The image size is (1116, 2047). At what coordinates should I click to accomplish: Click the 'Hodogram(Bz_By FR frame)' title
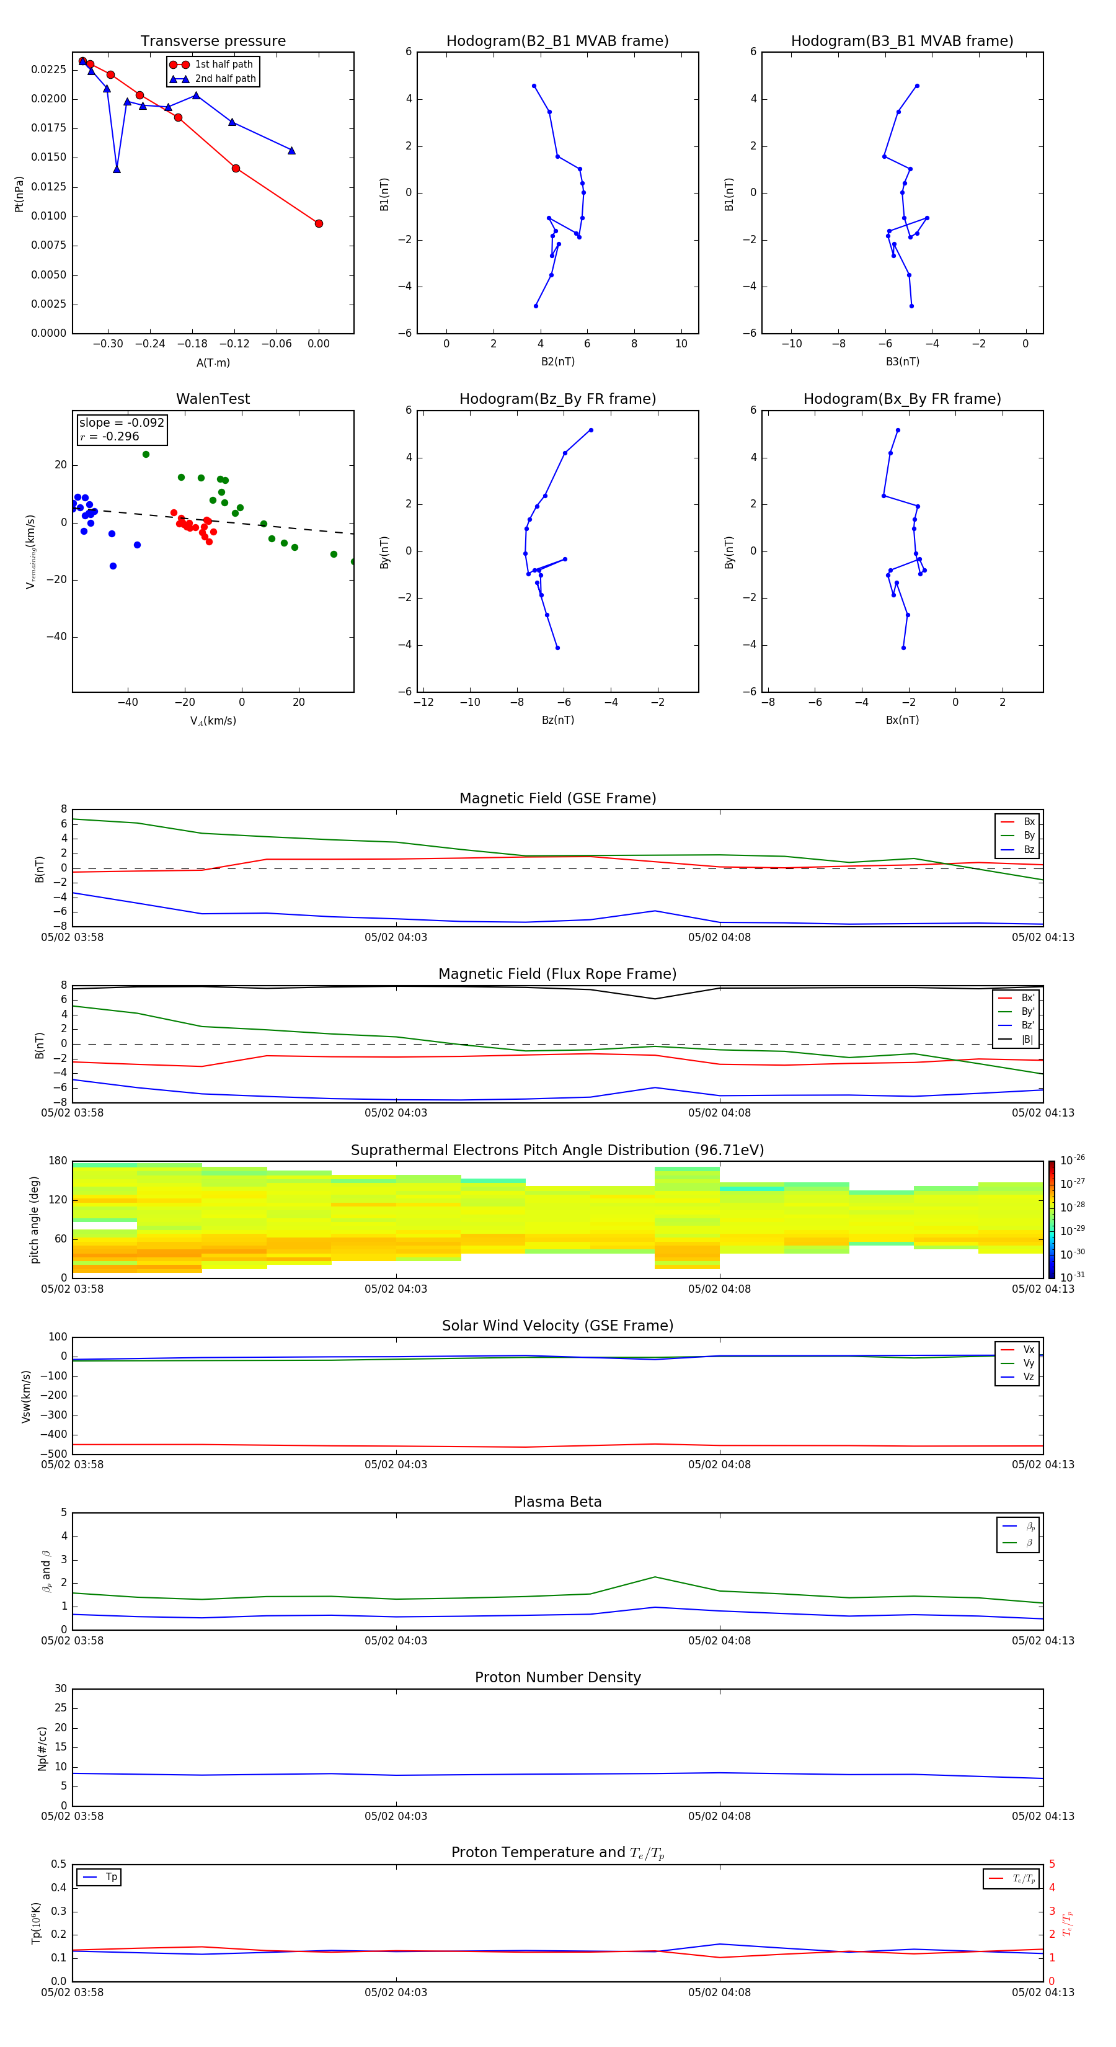(557, 399)
